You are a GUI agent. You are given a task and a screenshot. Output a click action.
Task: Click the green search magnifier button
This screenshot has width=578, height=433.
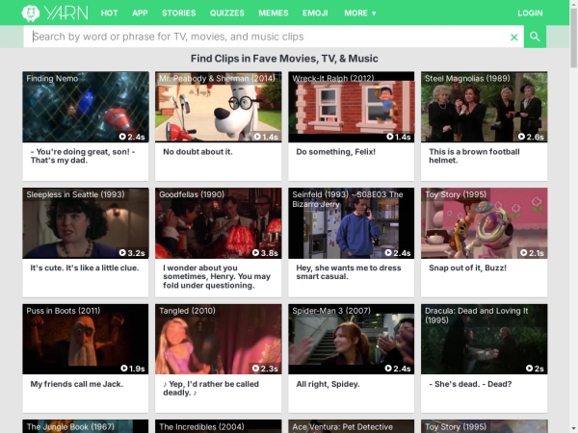pos(535,37)
